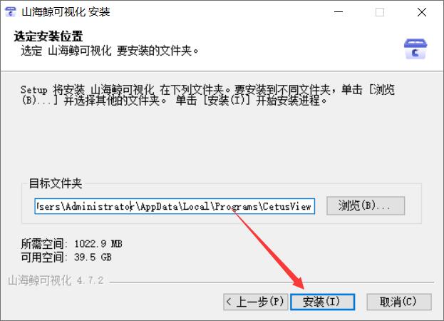Cancel setup with the 取消(C) button

[399, 302]
